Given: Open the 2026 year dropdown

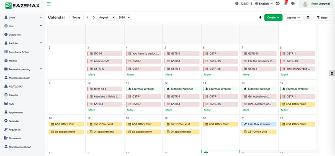Looking at the screenshot, I should point(123,18).
